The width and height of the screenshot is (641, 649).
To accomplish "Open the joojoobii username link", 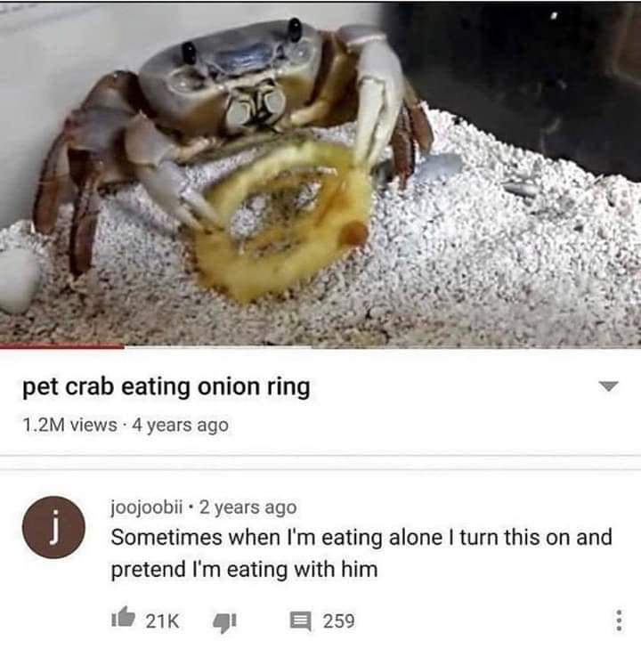I will [x=147, y=507].
